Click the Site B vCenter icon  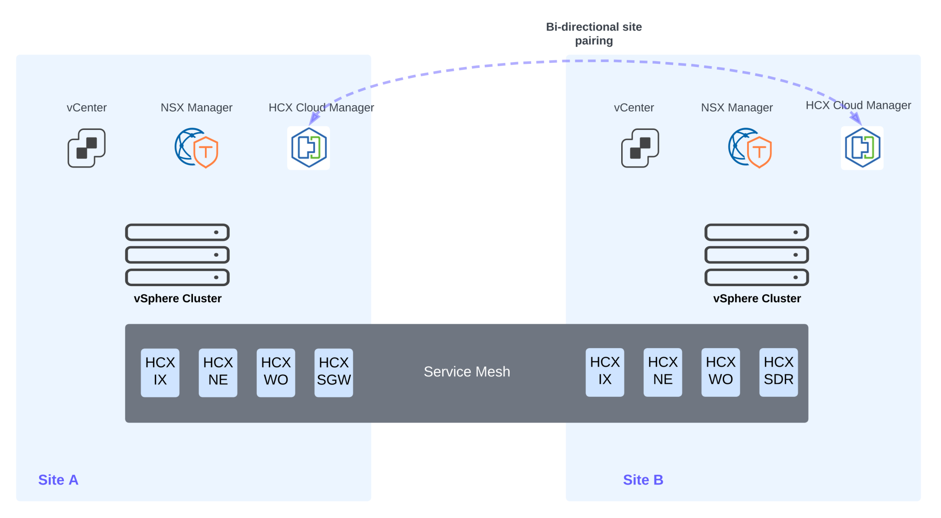pos(640,148)
